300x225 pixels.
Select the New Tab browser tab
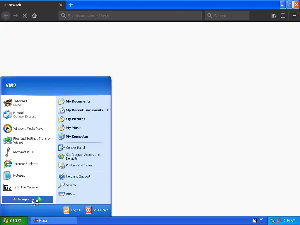33,5
